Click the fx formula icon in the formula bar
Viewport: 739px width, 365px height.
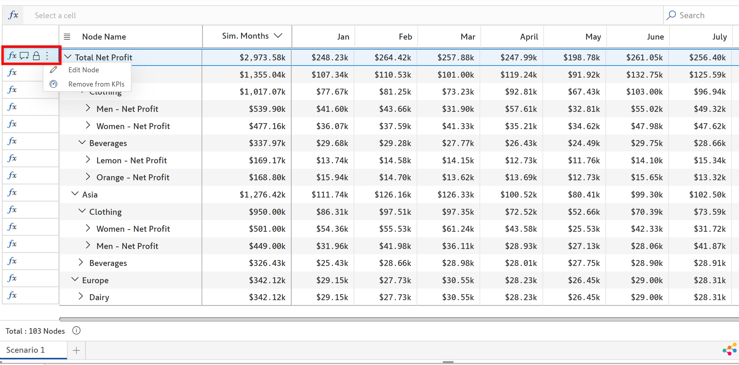[x=13, y=15]
